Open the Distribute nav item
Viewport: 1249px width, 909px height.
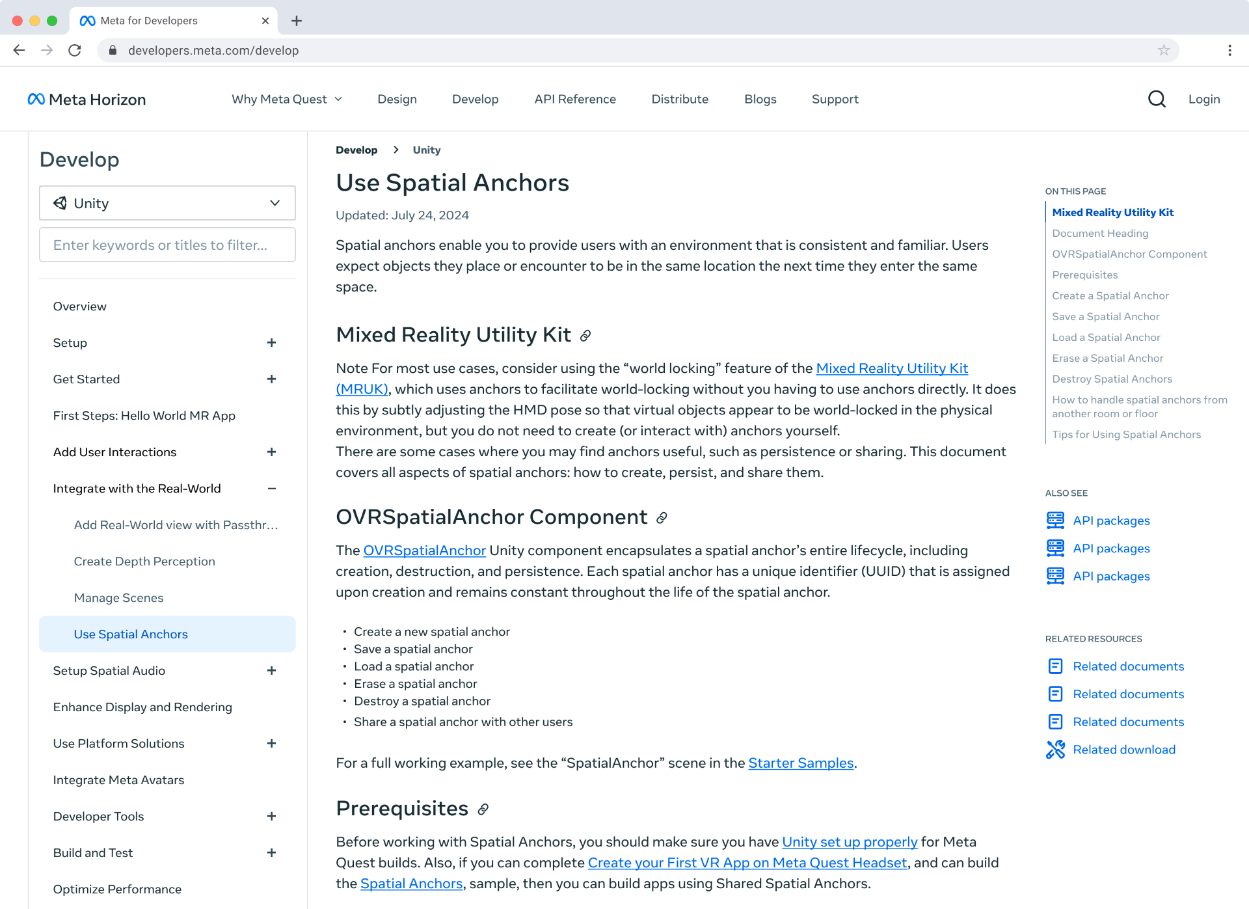(680, 99)
